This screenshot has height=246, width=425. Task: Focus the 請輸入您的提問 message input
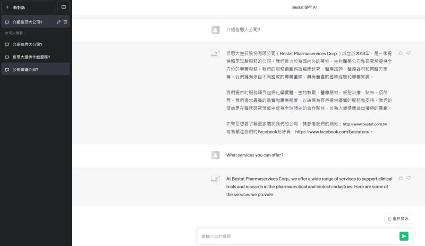[x=297, y=236]
